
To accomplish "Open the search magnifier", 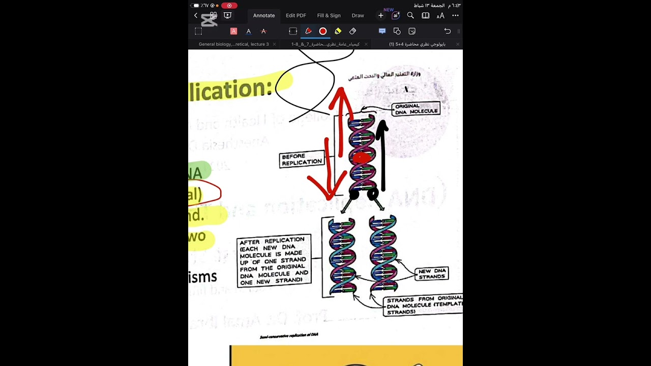I will tap(410, 16).
